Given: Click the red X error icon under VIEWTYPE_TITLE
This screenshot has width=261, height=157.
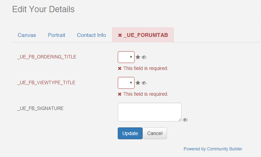Looking at the screenshot, I should pyautogui.click(x=120, y=94).
